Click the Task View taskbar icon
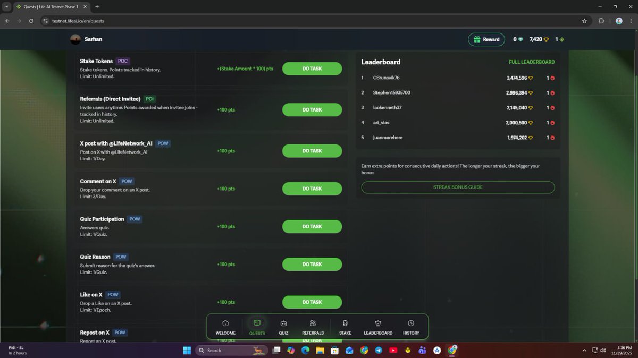638x358 pixels. (x=276, y=350)
